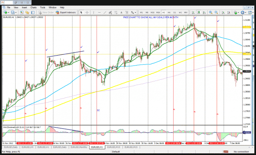The height and width of the screenshot is (155, 256).
Task: Open the Charts menu
Action: tap(34, 7)
